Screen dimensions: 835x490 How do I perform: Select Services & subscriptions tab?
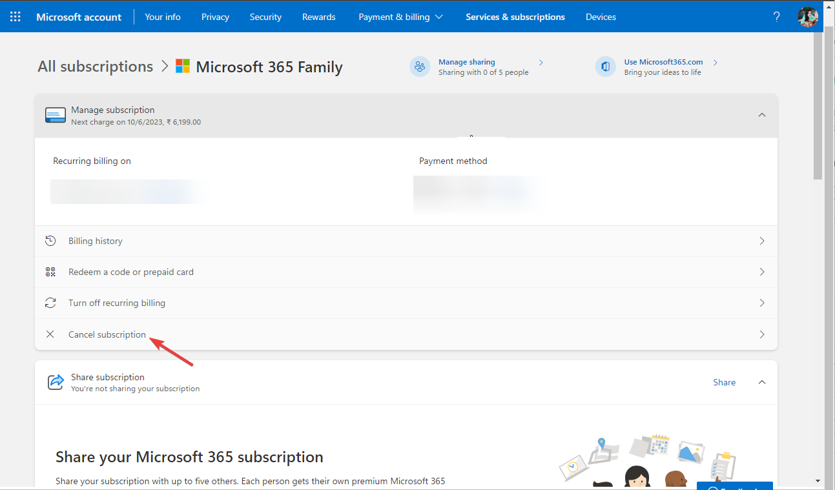click(515, 17)
